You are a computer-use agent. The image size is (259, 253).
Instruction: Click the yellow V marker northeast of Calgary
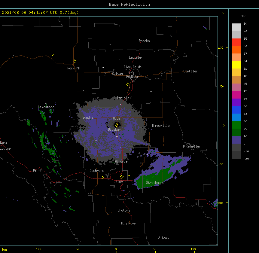pyautogui.click(x=129, y=175)
